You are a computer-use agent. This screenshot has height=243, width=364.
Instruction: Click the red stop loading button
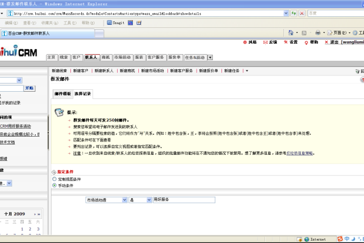(302, 13)
